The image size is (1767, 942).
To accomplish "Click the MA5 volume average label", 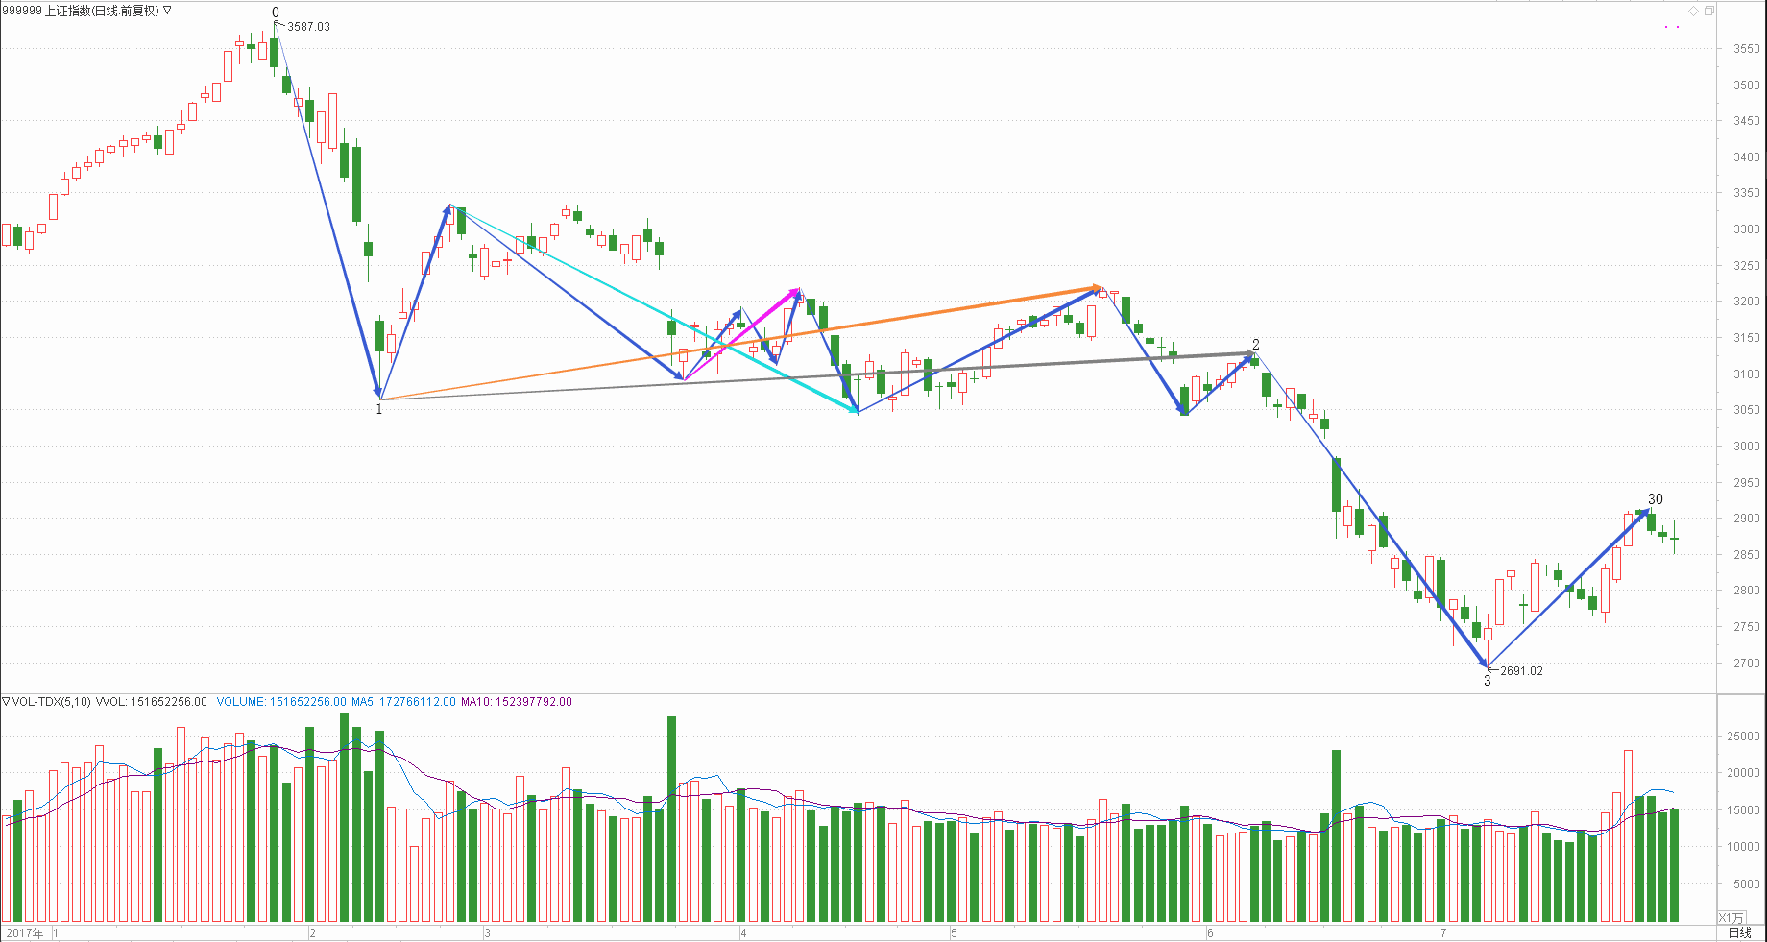I will coord(402,702).
